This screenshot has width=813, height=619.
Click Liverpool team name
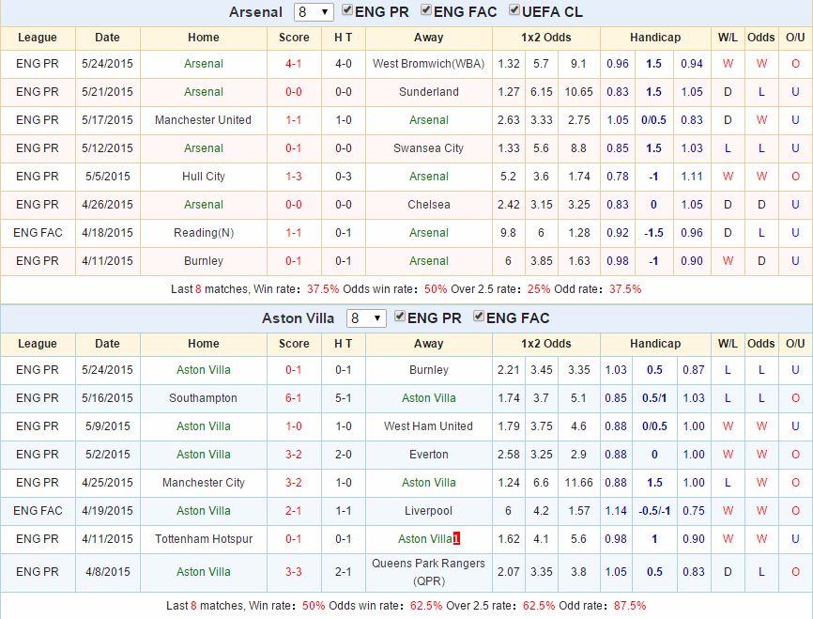click(x=429, y=511)
